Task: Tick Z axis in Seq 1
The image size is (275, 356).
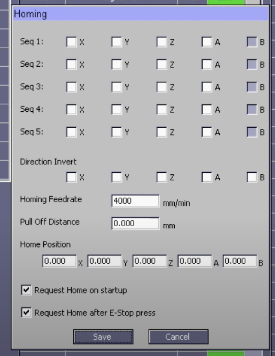Action: (x=162, y=42)
